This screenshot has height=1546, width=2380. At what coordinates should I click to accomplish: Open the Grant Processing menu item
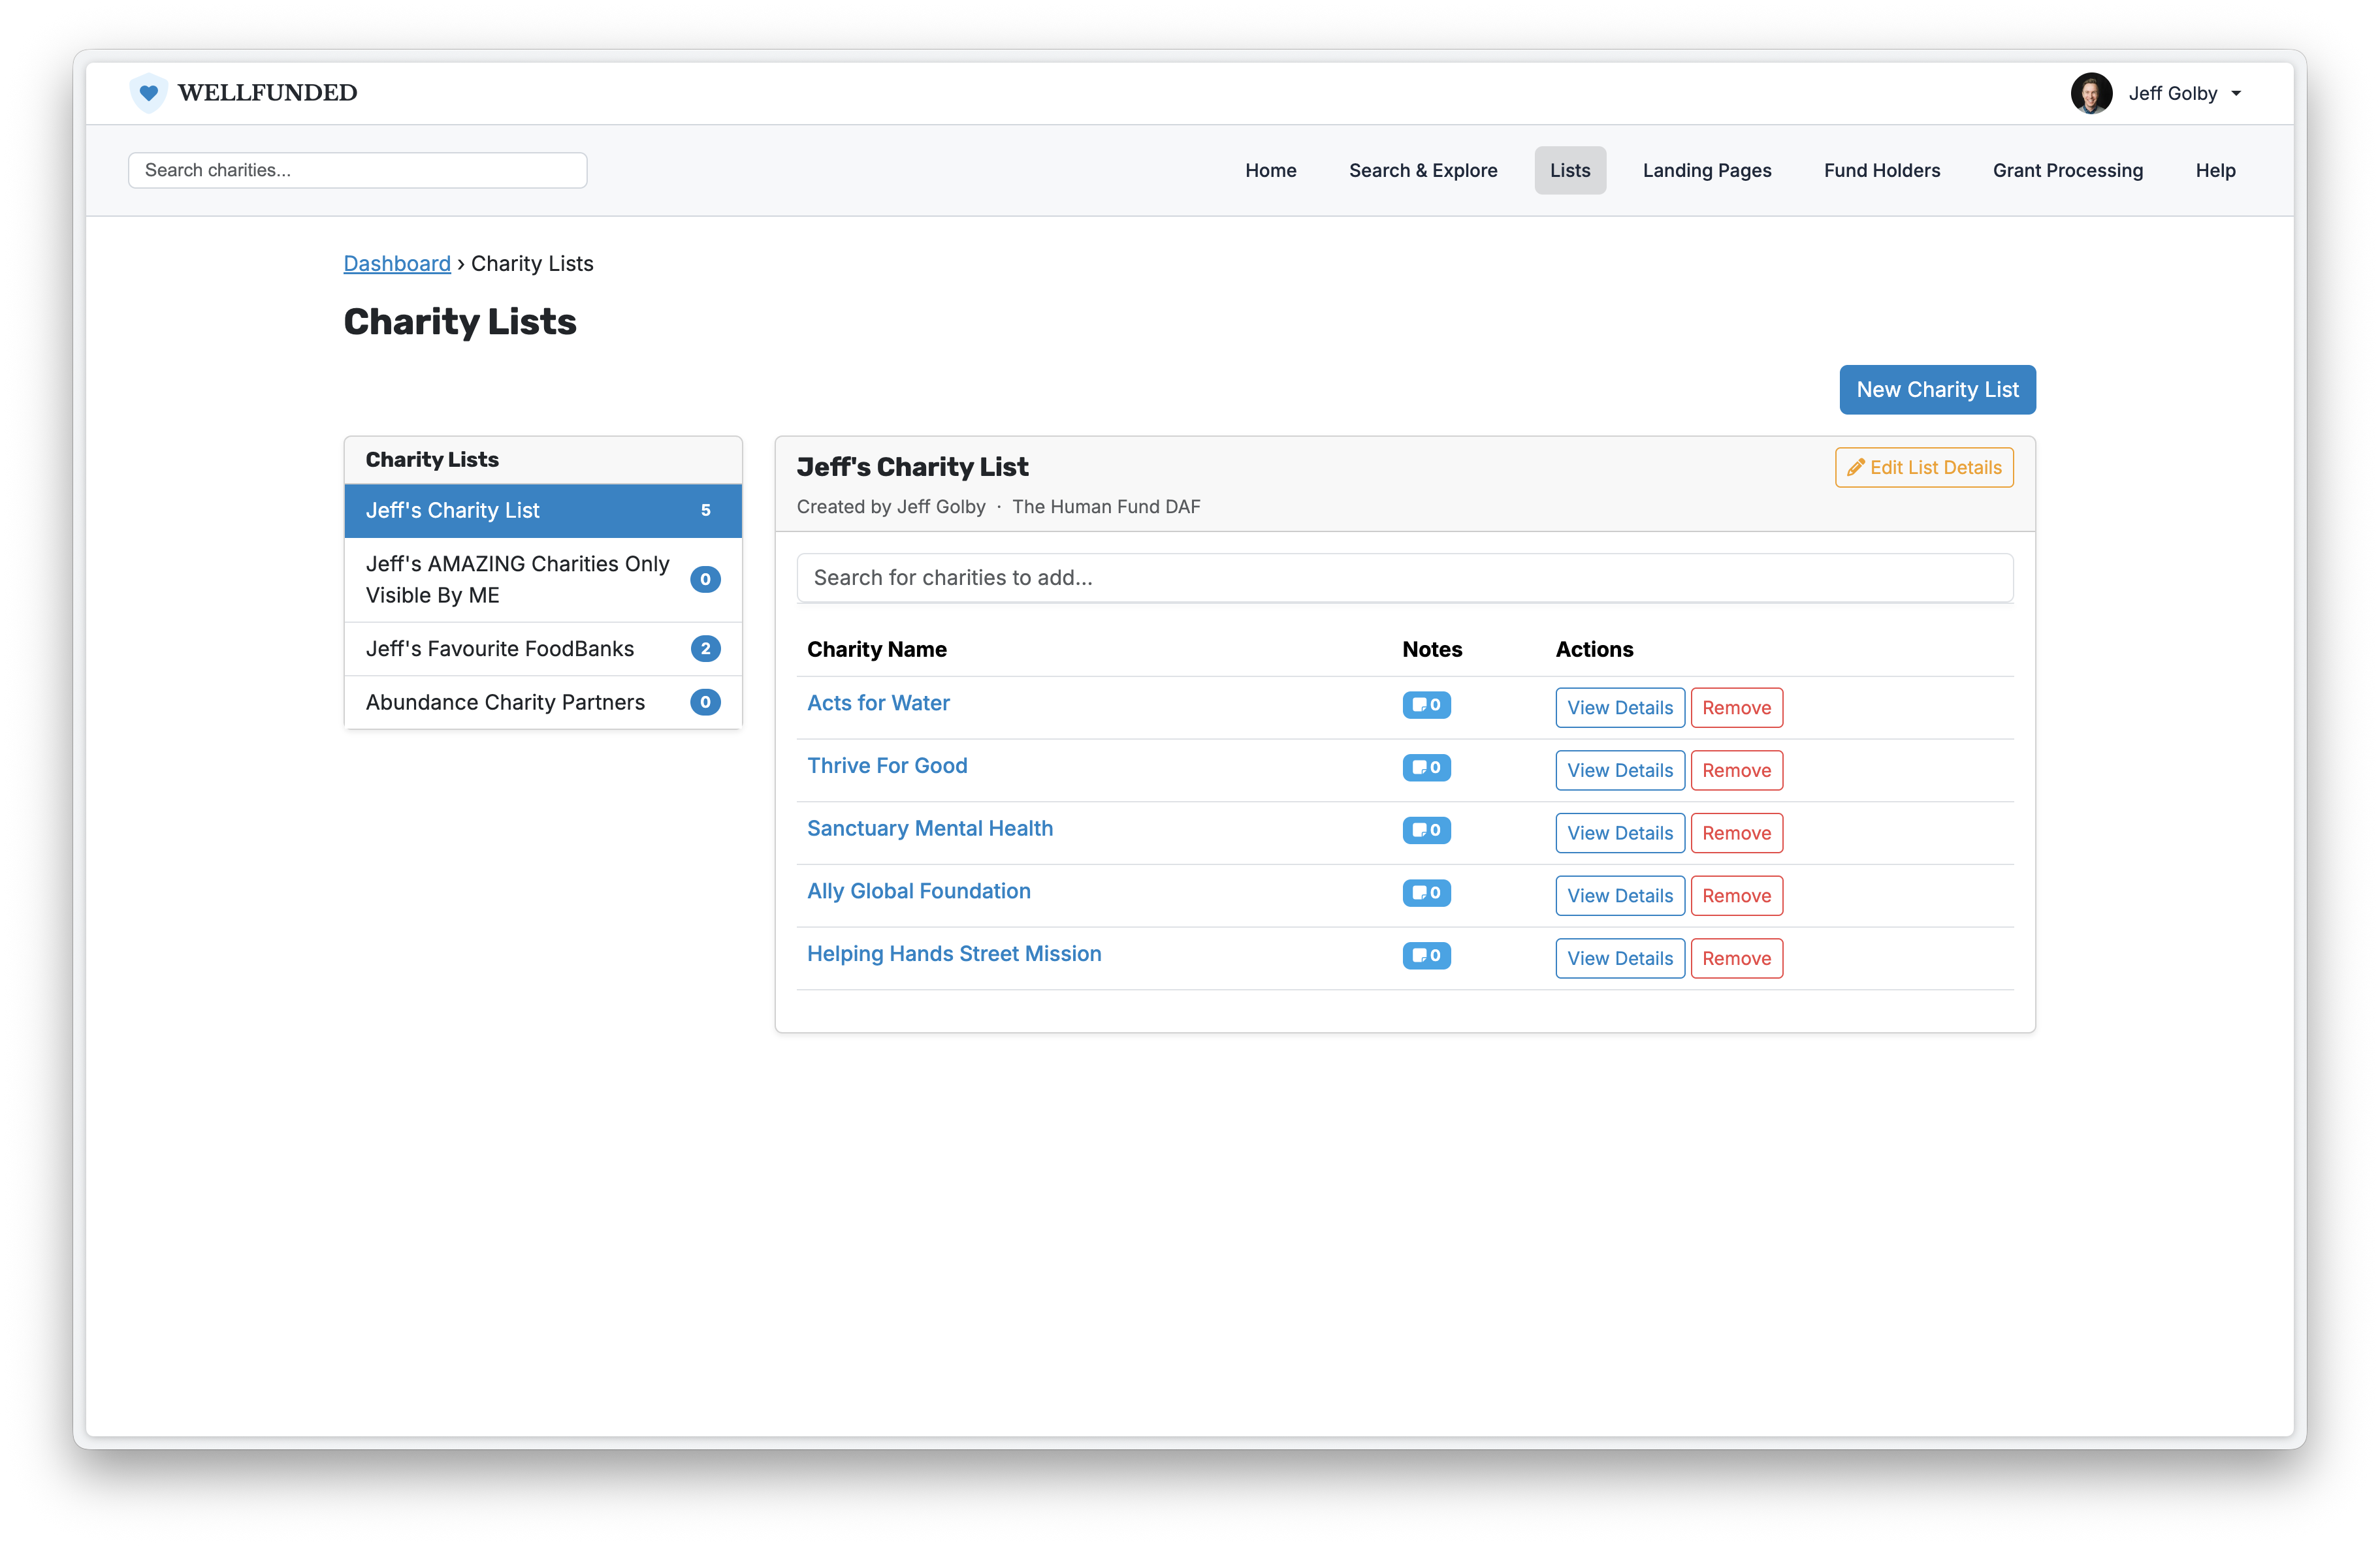(2067, 171)
